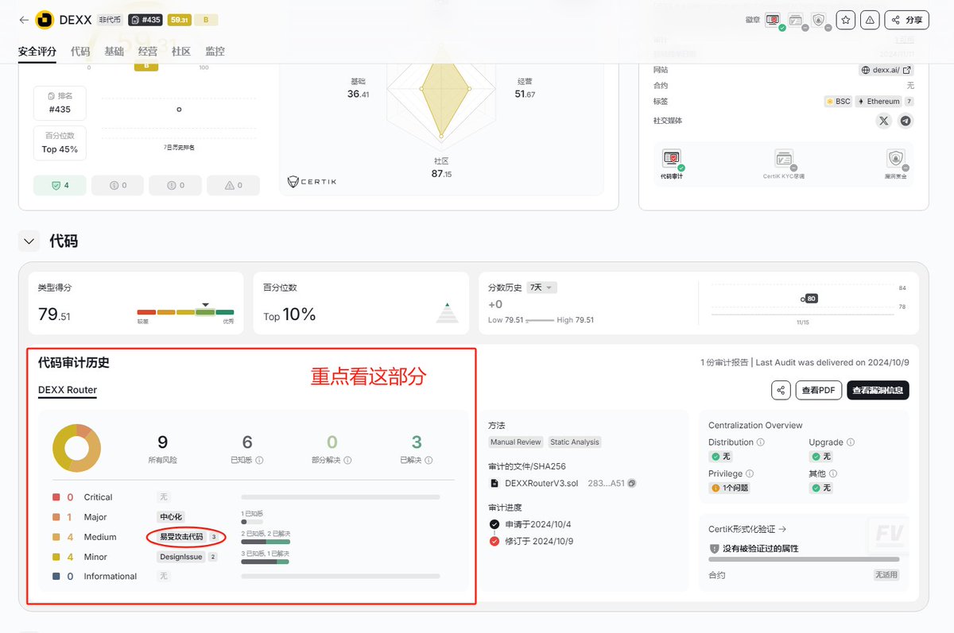The width and height of the screenshot is (954, 633).
Task: Open the X (Twitter) social link
Action: pyautogui.click(x=884, y=121)
